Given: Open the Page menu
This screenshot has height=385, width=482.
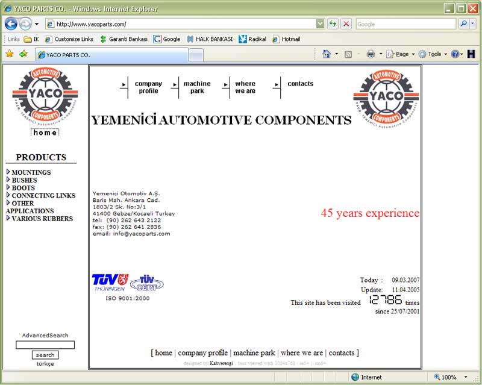Looking at the screenshot, I should 401,54.
